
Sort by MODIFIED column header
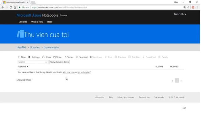[x=174, y=67]
